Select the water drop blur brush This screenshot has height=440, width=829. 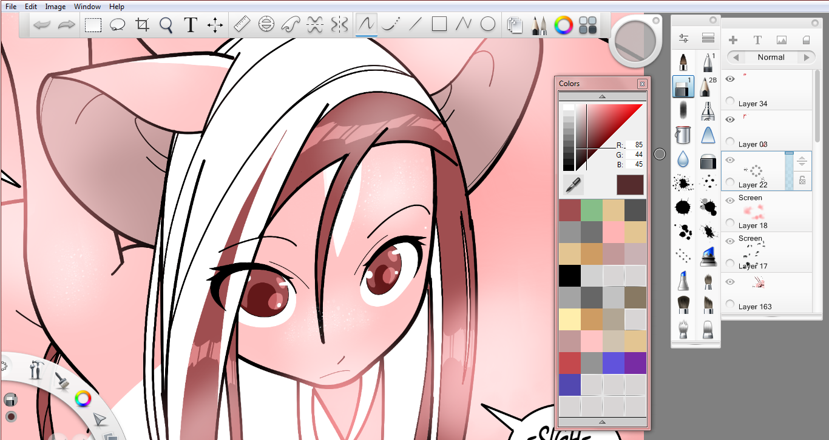coord(683,159)
